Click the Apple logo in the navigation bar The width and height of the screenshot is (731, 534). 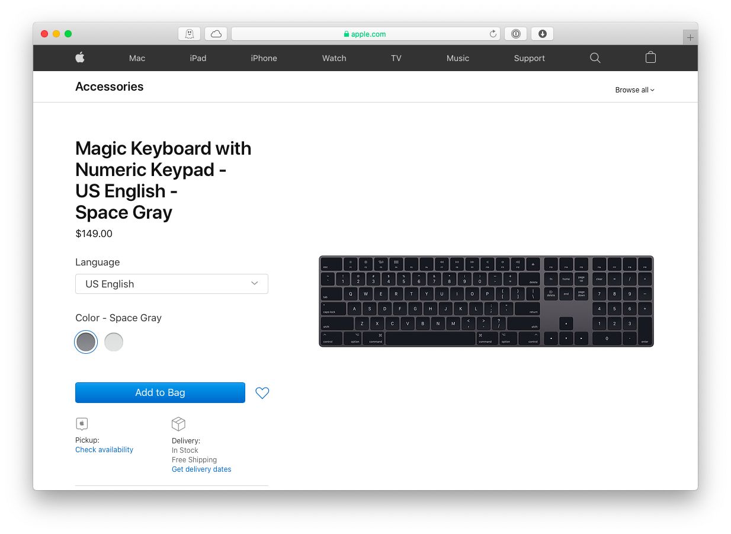tap(79, 57)
